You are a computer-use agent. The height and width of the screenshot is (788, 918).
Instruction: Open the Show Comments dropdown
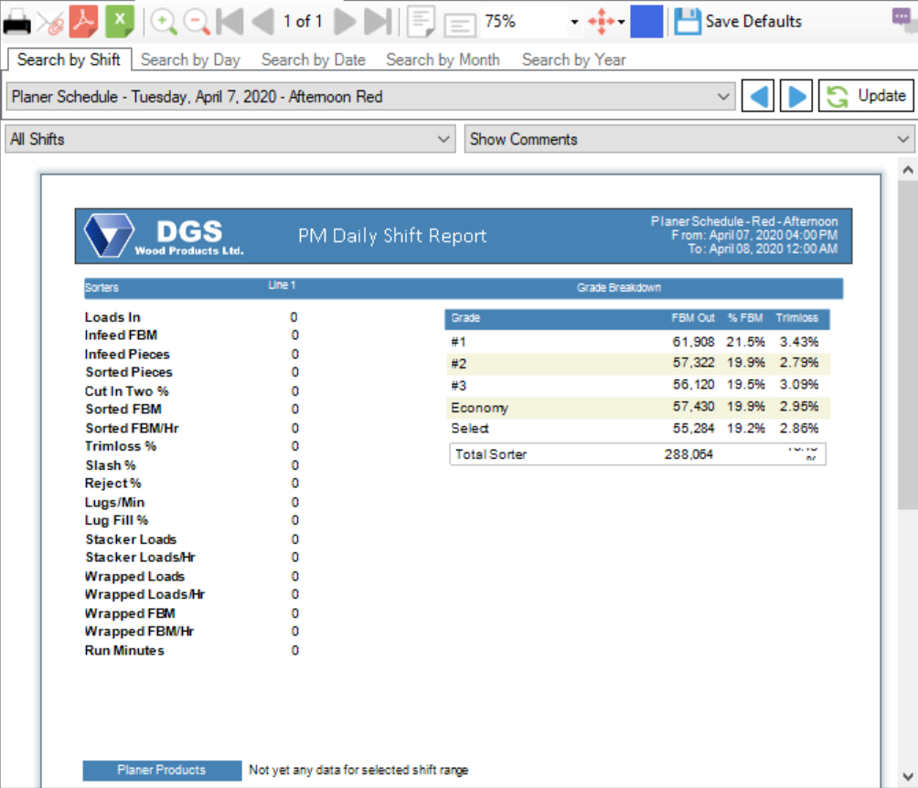pos(903,139)
